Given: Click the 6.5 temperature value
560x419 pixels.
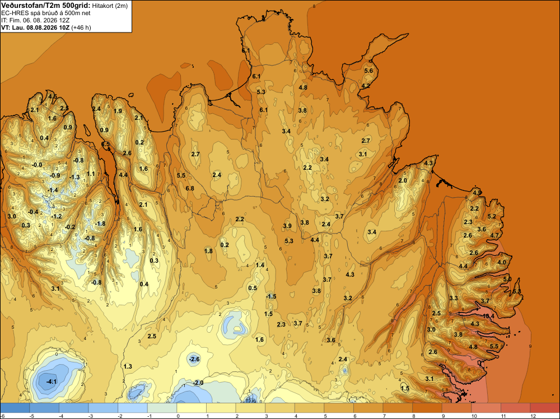Looking at the screenshot, I should point(105,144).
